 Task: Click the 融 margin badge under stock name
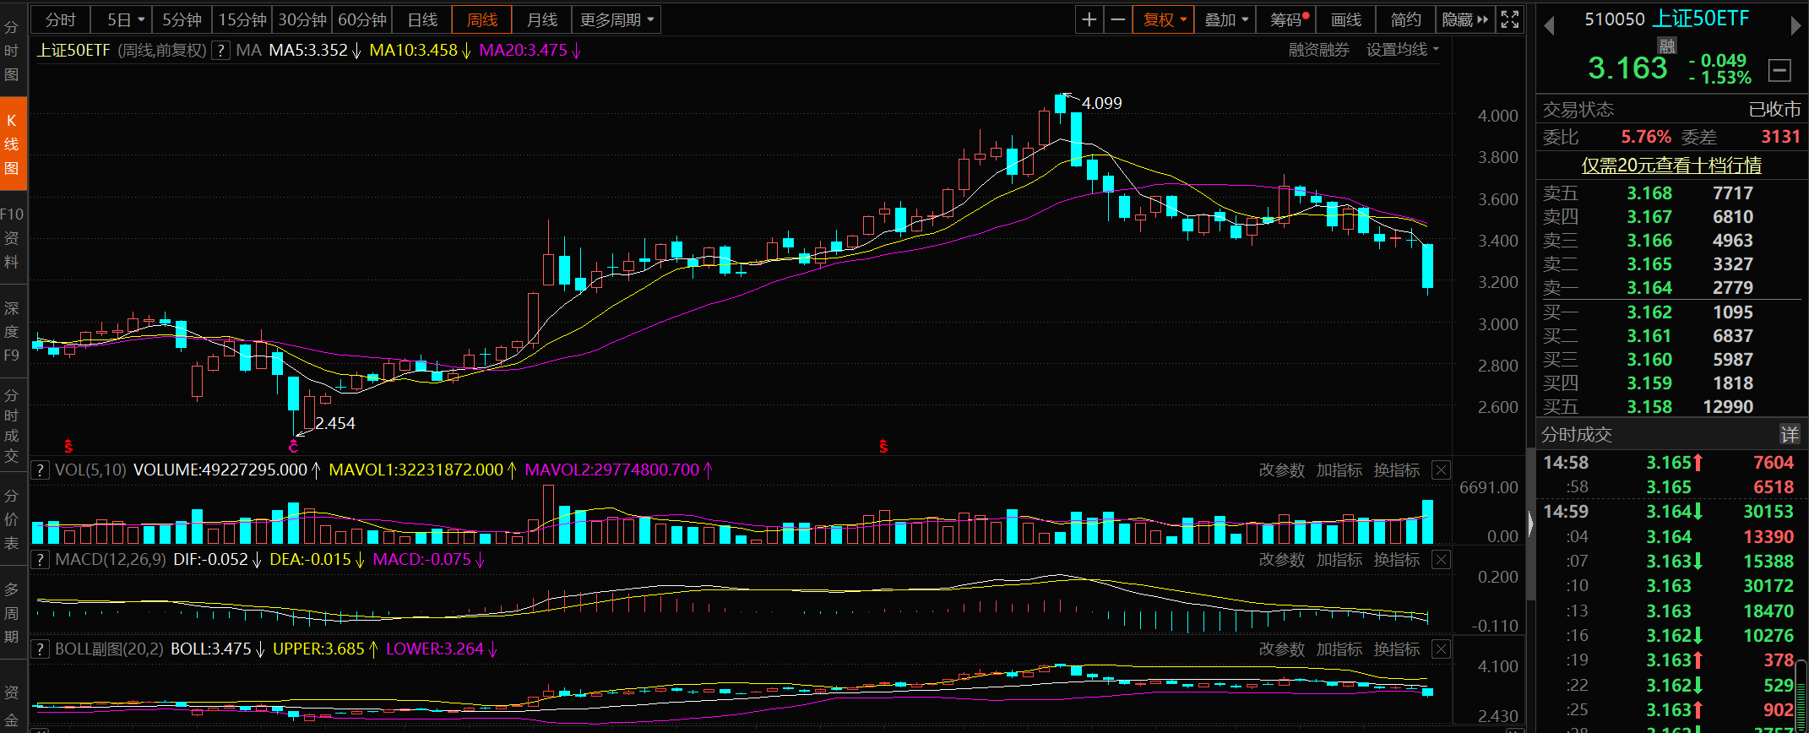[1667, 46]
